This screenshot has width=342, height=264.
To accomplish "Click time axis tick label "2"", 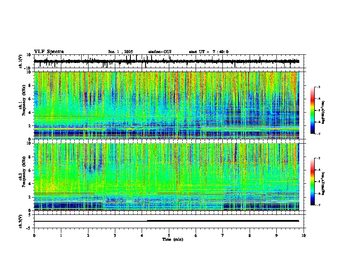I will pos(88,236).
